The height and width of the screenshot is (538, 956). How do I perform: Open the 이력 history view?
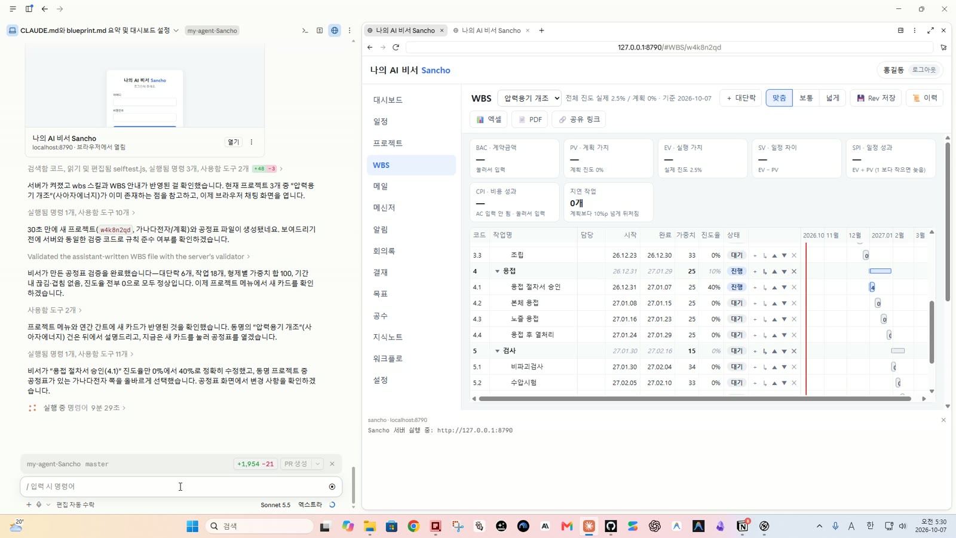[x=925, y=98]
